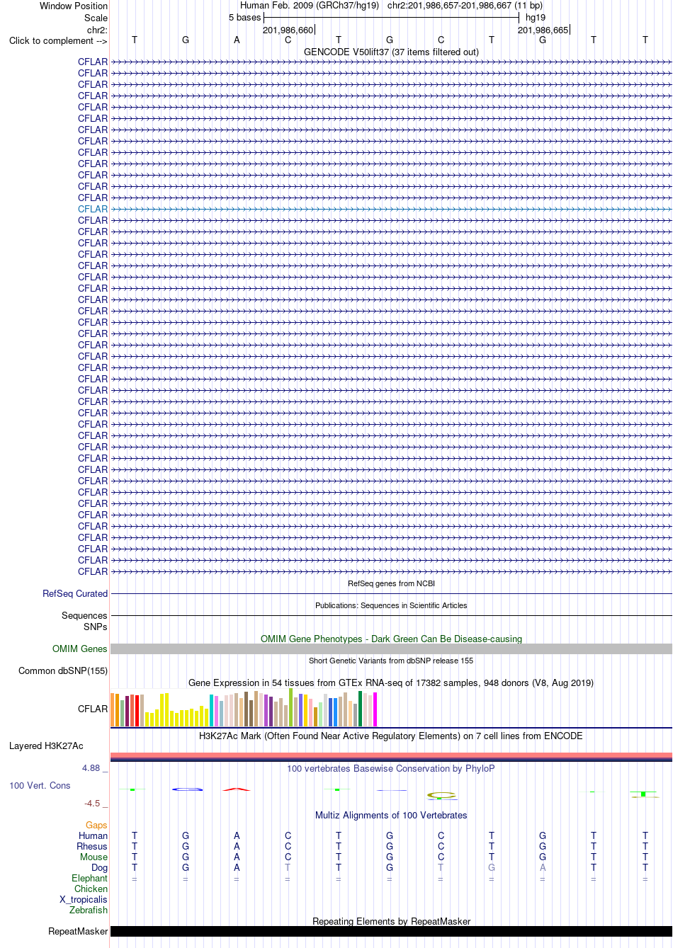This screenshot has height=948, width=673.
Task: Click the Window Position label
Action: coord(74,6)
